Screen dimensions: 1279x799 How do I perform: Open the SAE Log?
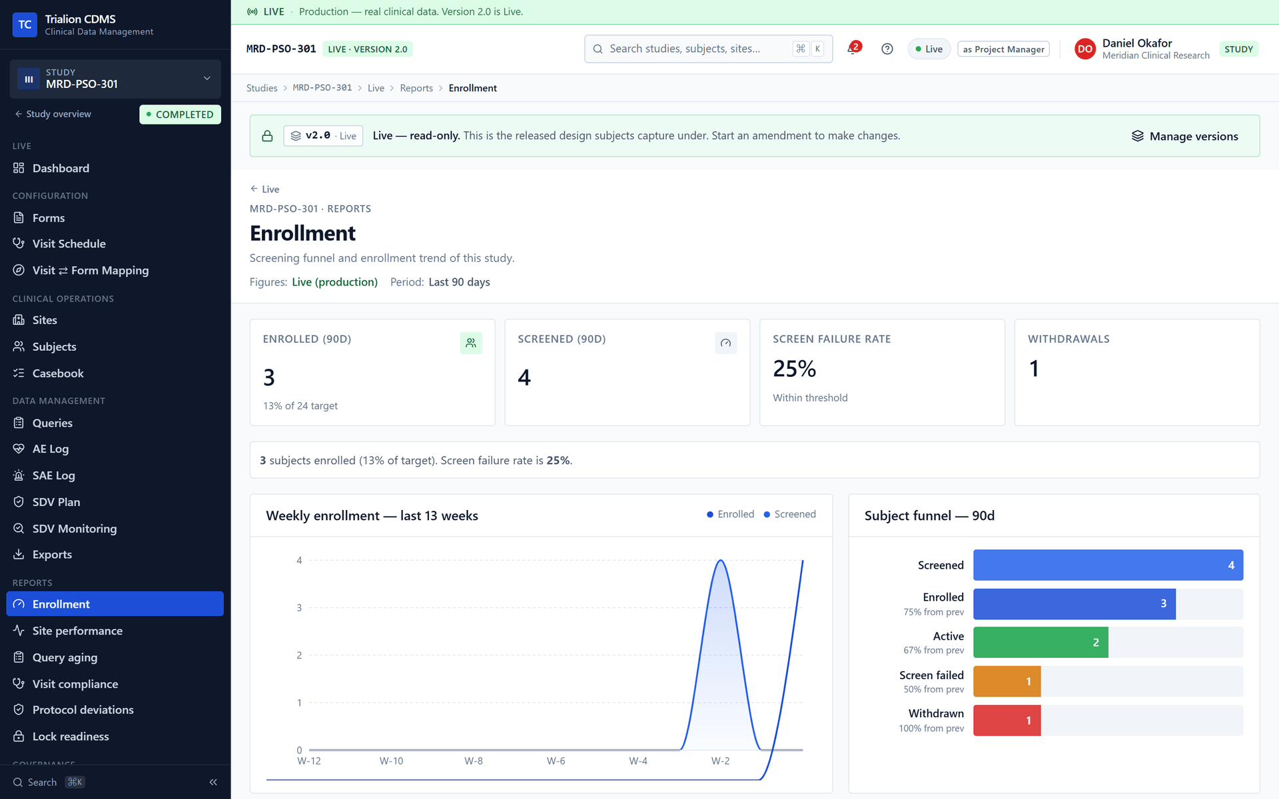[115, 475]
